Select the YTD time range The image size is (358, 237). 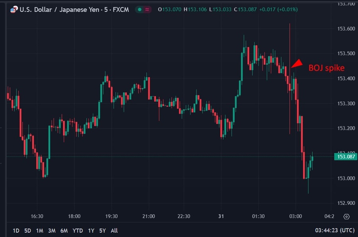78,231
